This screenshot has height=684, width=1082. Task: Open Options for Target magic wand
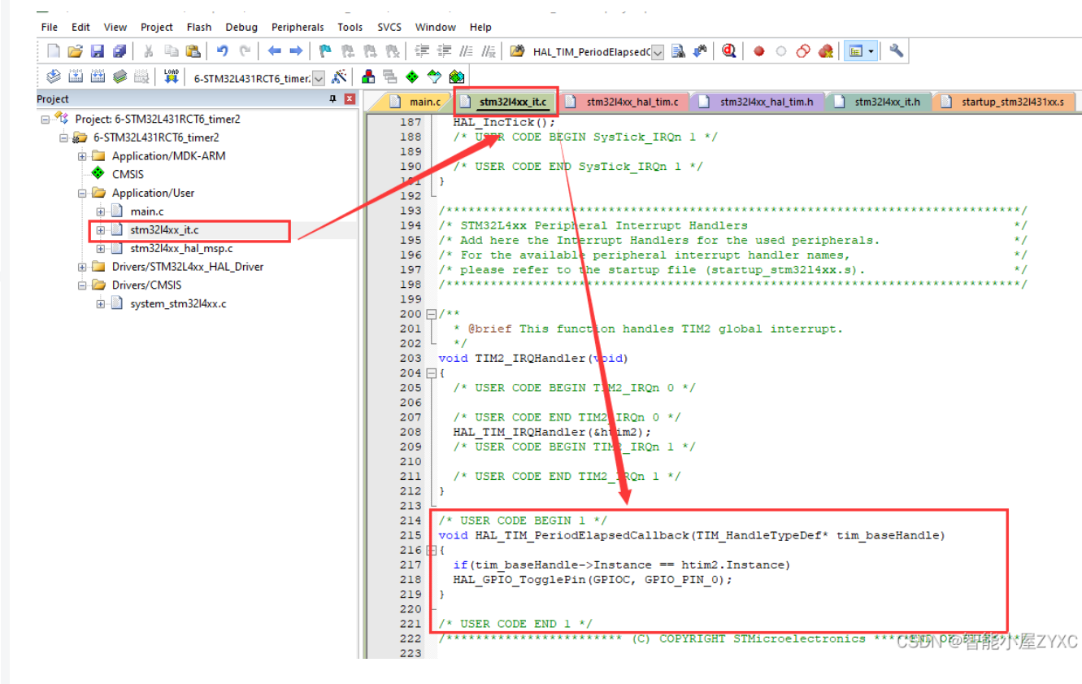coord(340,76)
